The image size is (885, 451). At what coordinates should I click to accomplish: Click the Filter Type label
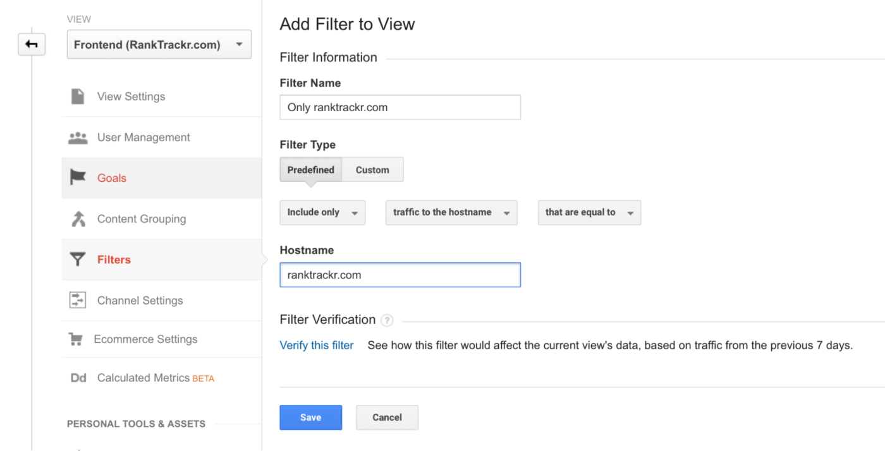click(x=308, y=145)
